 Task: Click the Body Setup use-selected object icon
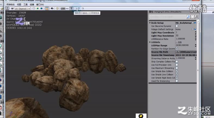coord(193,23)
